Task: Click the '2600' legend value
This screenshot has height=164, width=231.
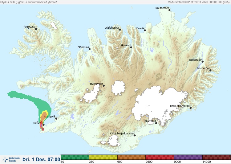Action: click(x=149, y=162)
